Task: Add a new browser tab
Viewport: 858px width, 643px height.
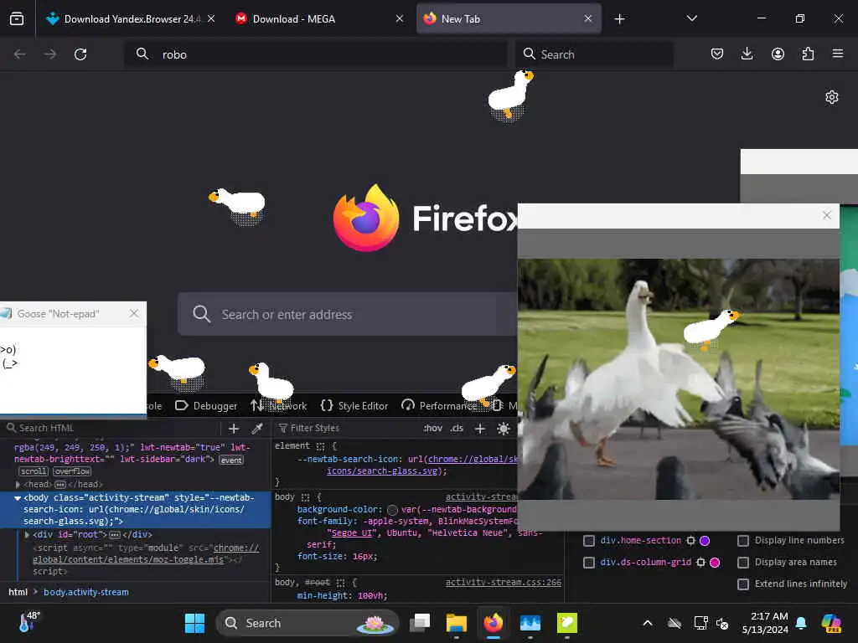Action: 619,19
